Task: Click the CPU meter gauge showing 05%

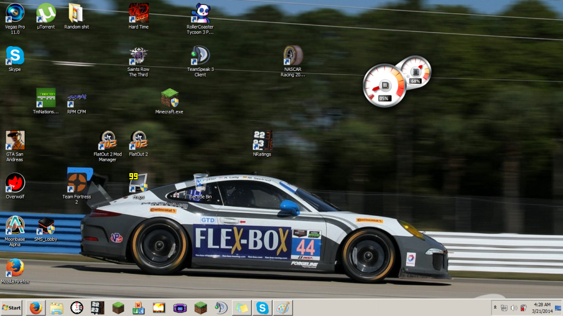Action: pos(384,86)
